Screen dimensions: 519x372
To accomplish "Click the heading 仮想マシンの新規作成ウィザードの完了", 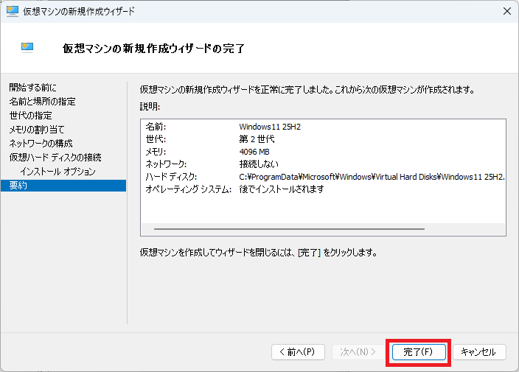I will (x=153, y=49).
